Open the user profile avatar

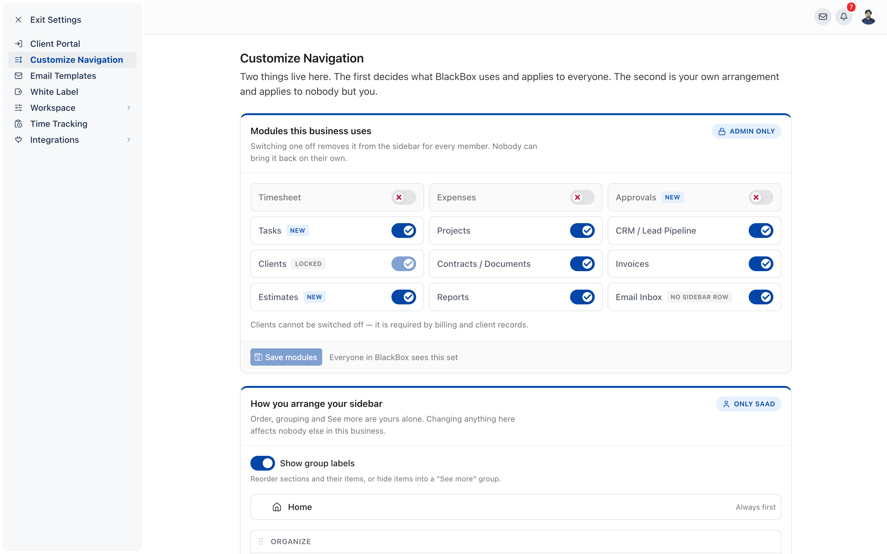tap(868, 17)
